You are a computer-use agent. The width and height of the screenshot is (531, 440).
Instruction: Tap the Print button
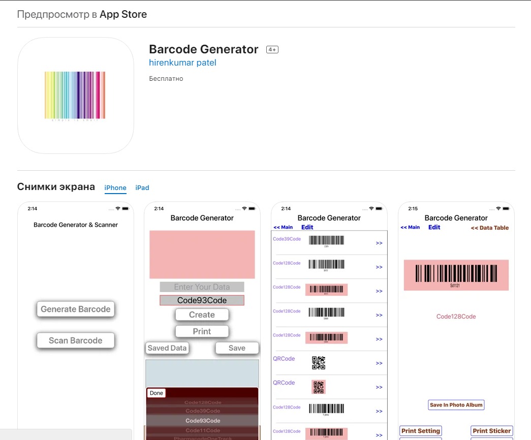pyautogui.click(x=202, y=331)
